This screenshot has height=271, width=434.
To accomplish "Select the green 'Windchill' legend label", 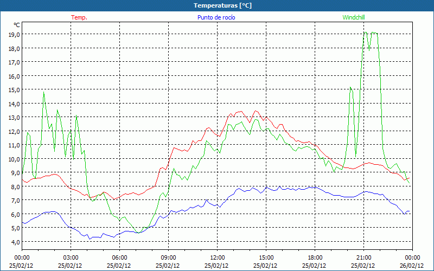I will [354, 17].
